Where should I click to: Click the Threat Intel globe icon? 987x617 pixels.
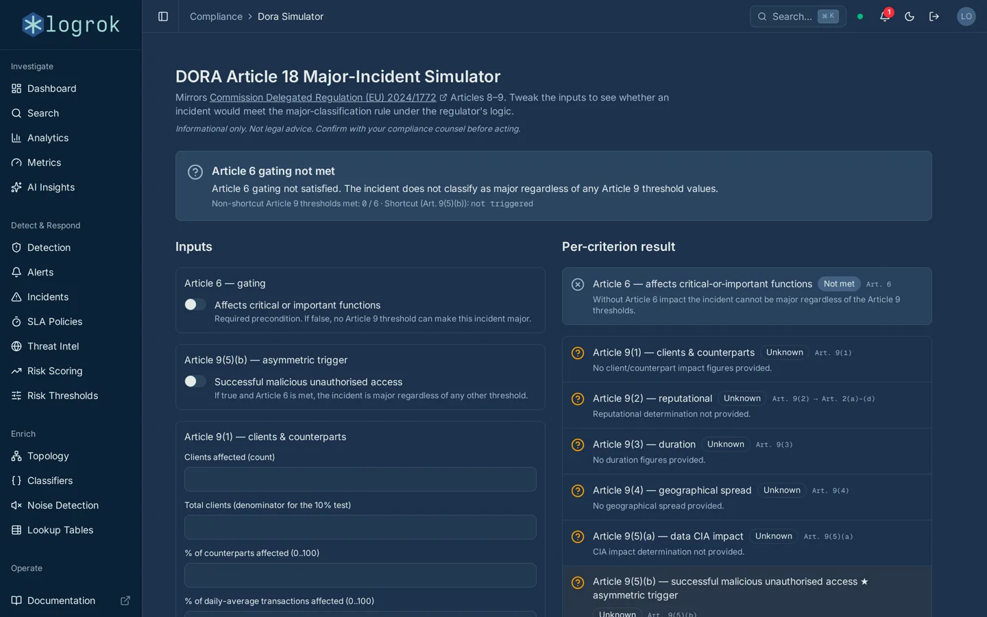pyautogui.click(x=16, y=346)
